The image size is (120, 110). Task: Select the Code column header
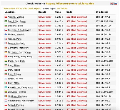pyautogui.click(x=69, y=12)
